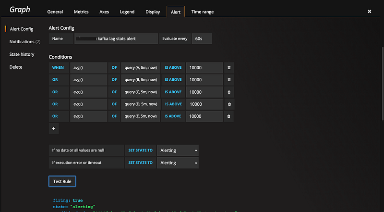Screen dimensions: 384x212
Task: Open Notifications section in sidebar
Action: point(25,42)
